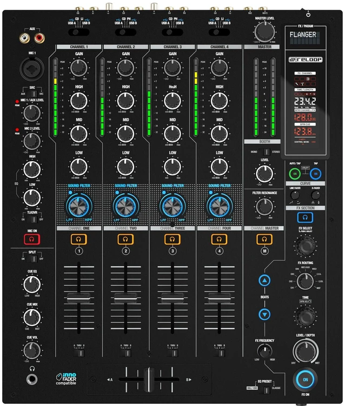Click the power icon at top right
346x406 pixels.
(x=308, y=15)
